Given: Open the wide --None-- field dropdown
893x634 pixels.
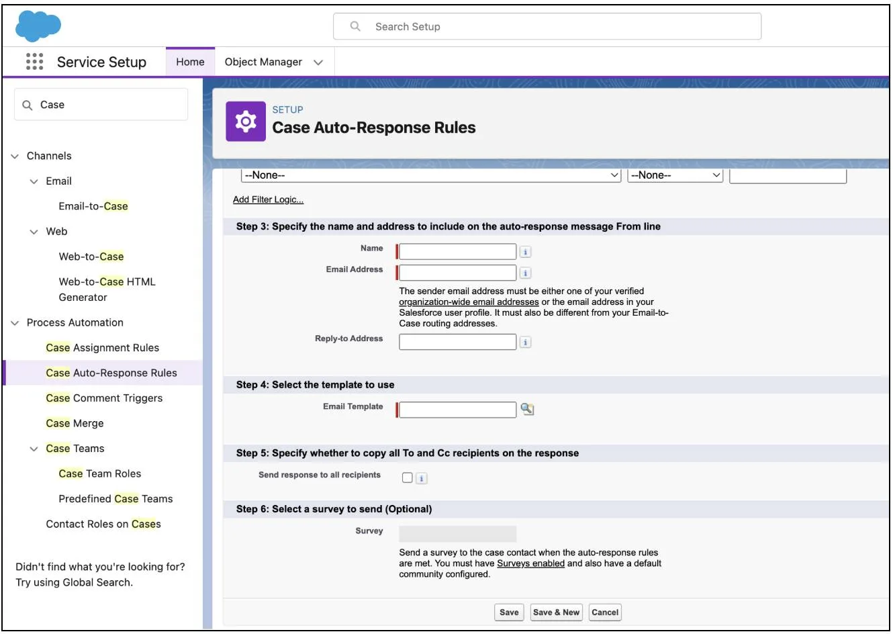Looking at the screenshot, I should point(431,175).
